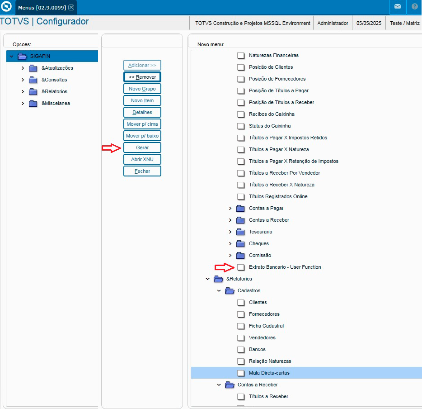Viewport: 422px width, 409px height.
Task: Click the Tesouraria folder icon
Action: (x=240, y=232)
